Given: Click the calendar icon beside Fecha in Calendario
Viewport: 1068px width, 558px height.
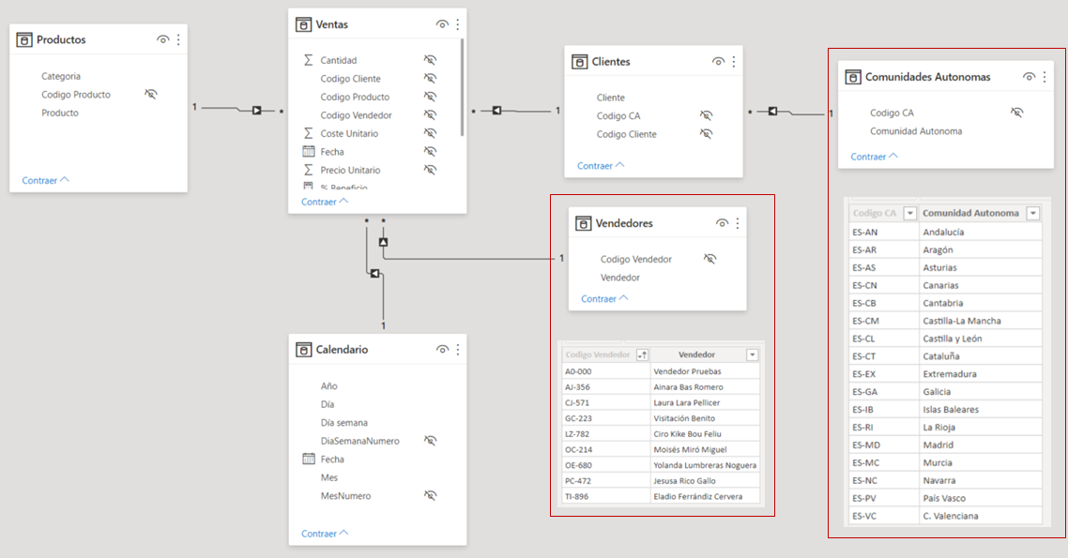Looking at the screenshot, I should coord(309,459).
